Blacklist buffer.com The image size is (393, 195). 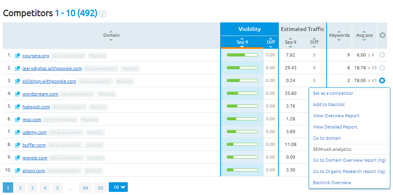[x=94, y=145]
